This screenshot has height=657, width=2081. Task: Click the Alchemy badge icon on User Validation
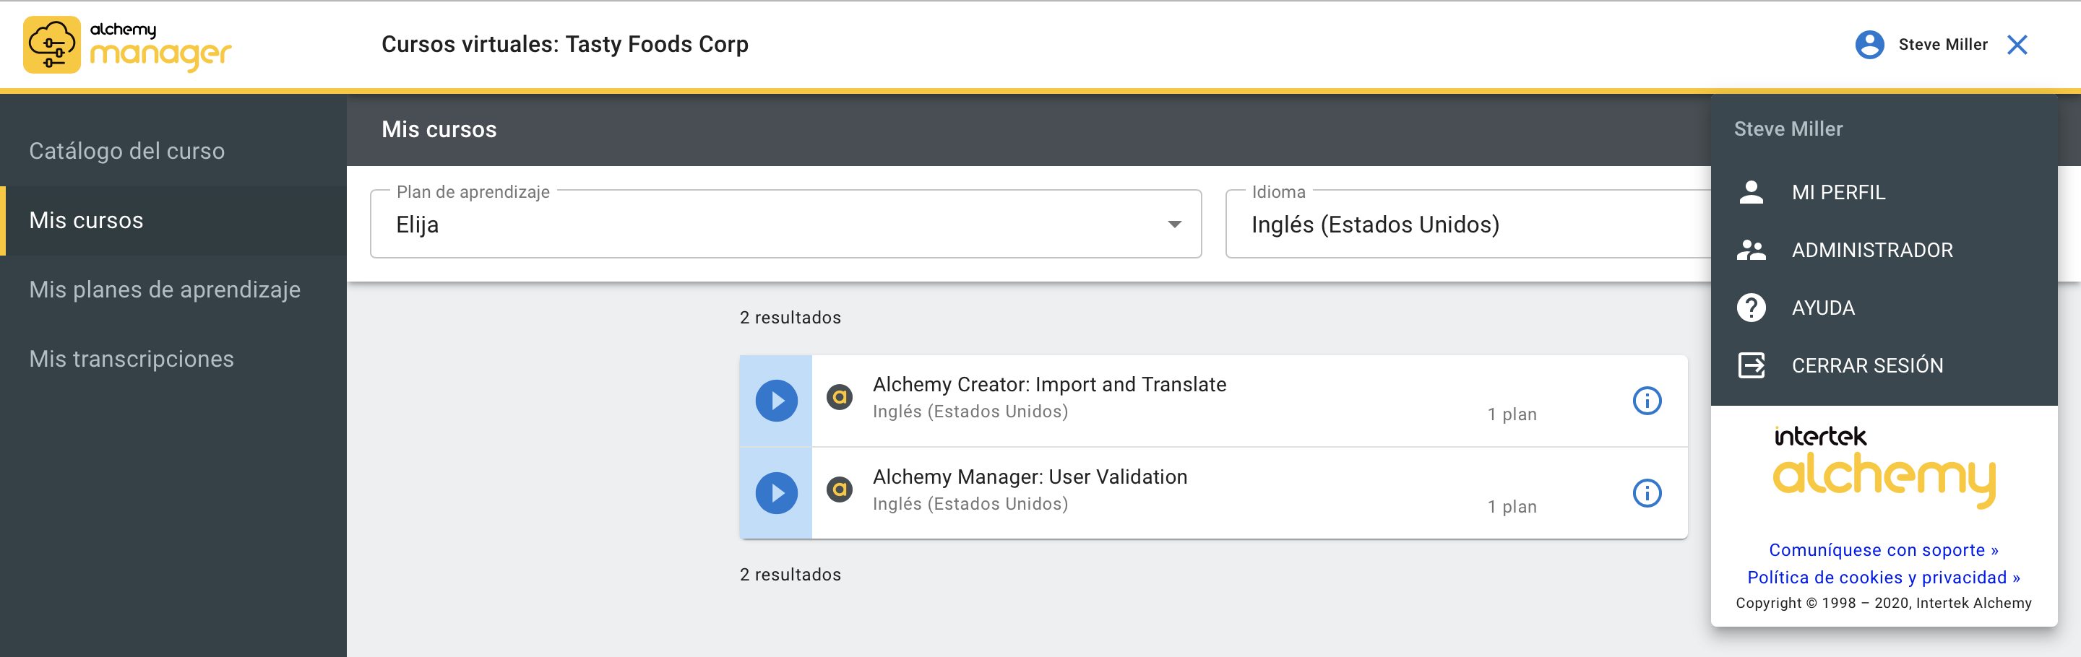pyautogui.click(x=840, y=489)
